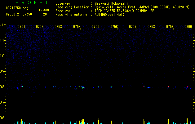Click the ICOM IC-575 53.7492 MHz USB text
The width and height of the screenshot is (195, 124).
pyautogui.click(x=124, y=11)
